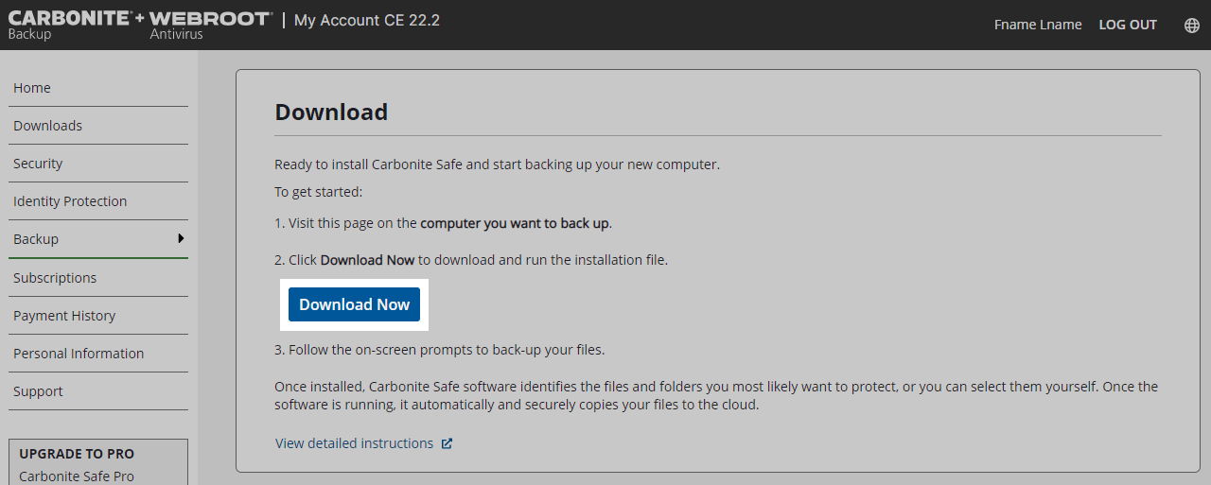Open Personal Information page
The image size is (1211, 485).
(x=79, y=354)
